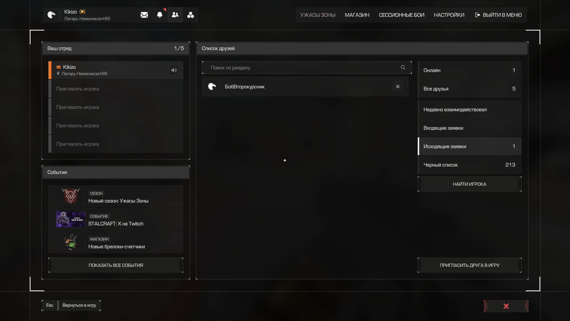Screen dimensions: 570x321
Task: Open Новый сезон: Ужасы Зоны event
Action: pos(116,196)
